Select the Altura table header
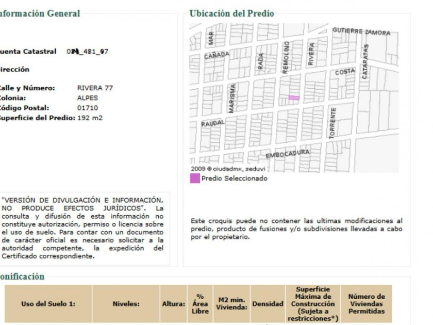Screen dimensions: 433x325 [x=173, y=304]
